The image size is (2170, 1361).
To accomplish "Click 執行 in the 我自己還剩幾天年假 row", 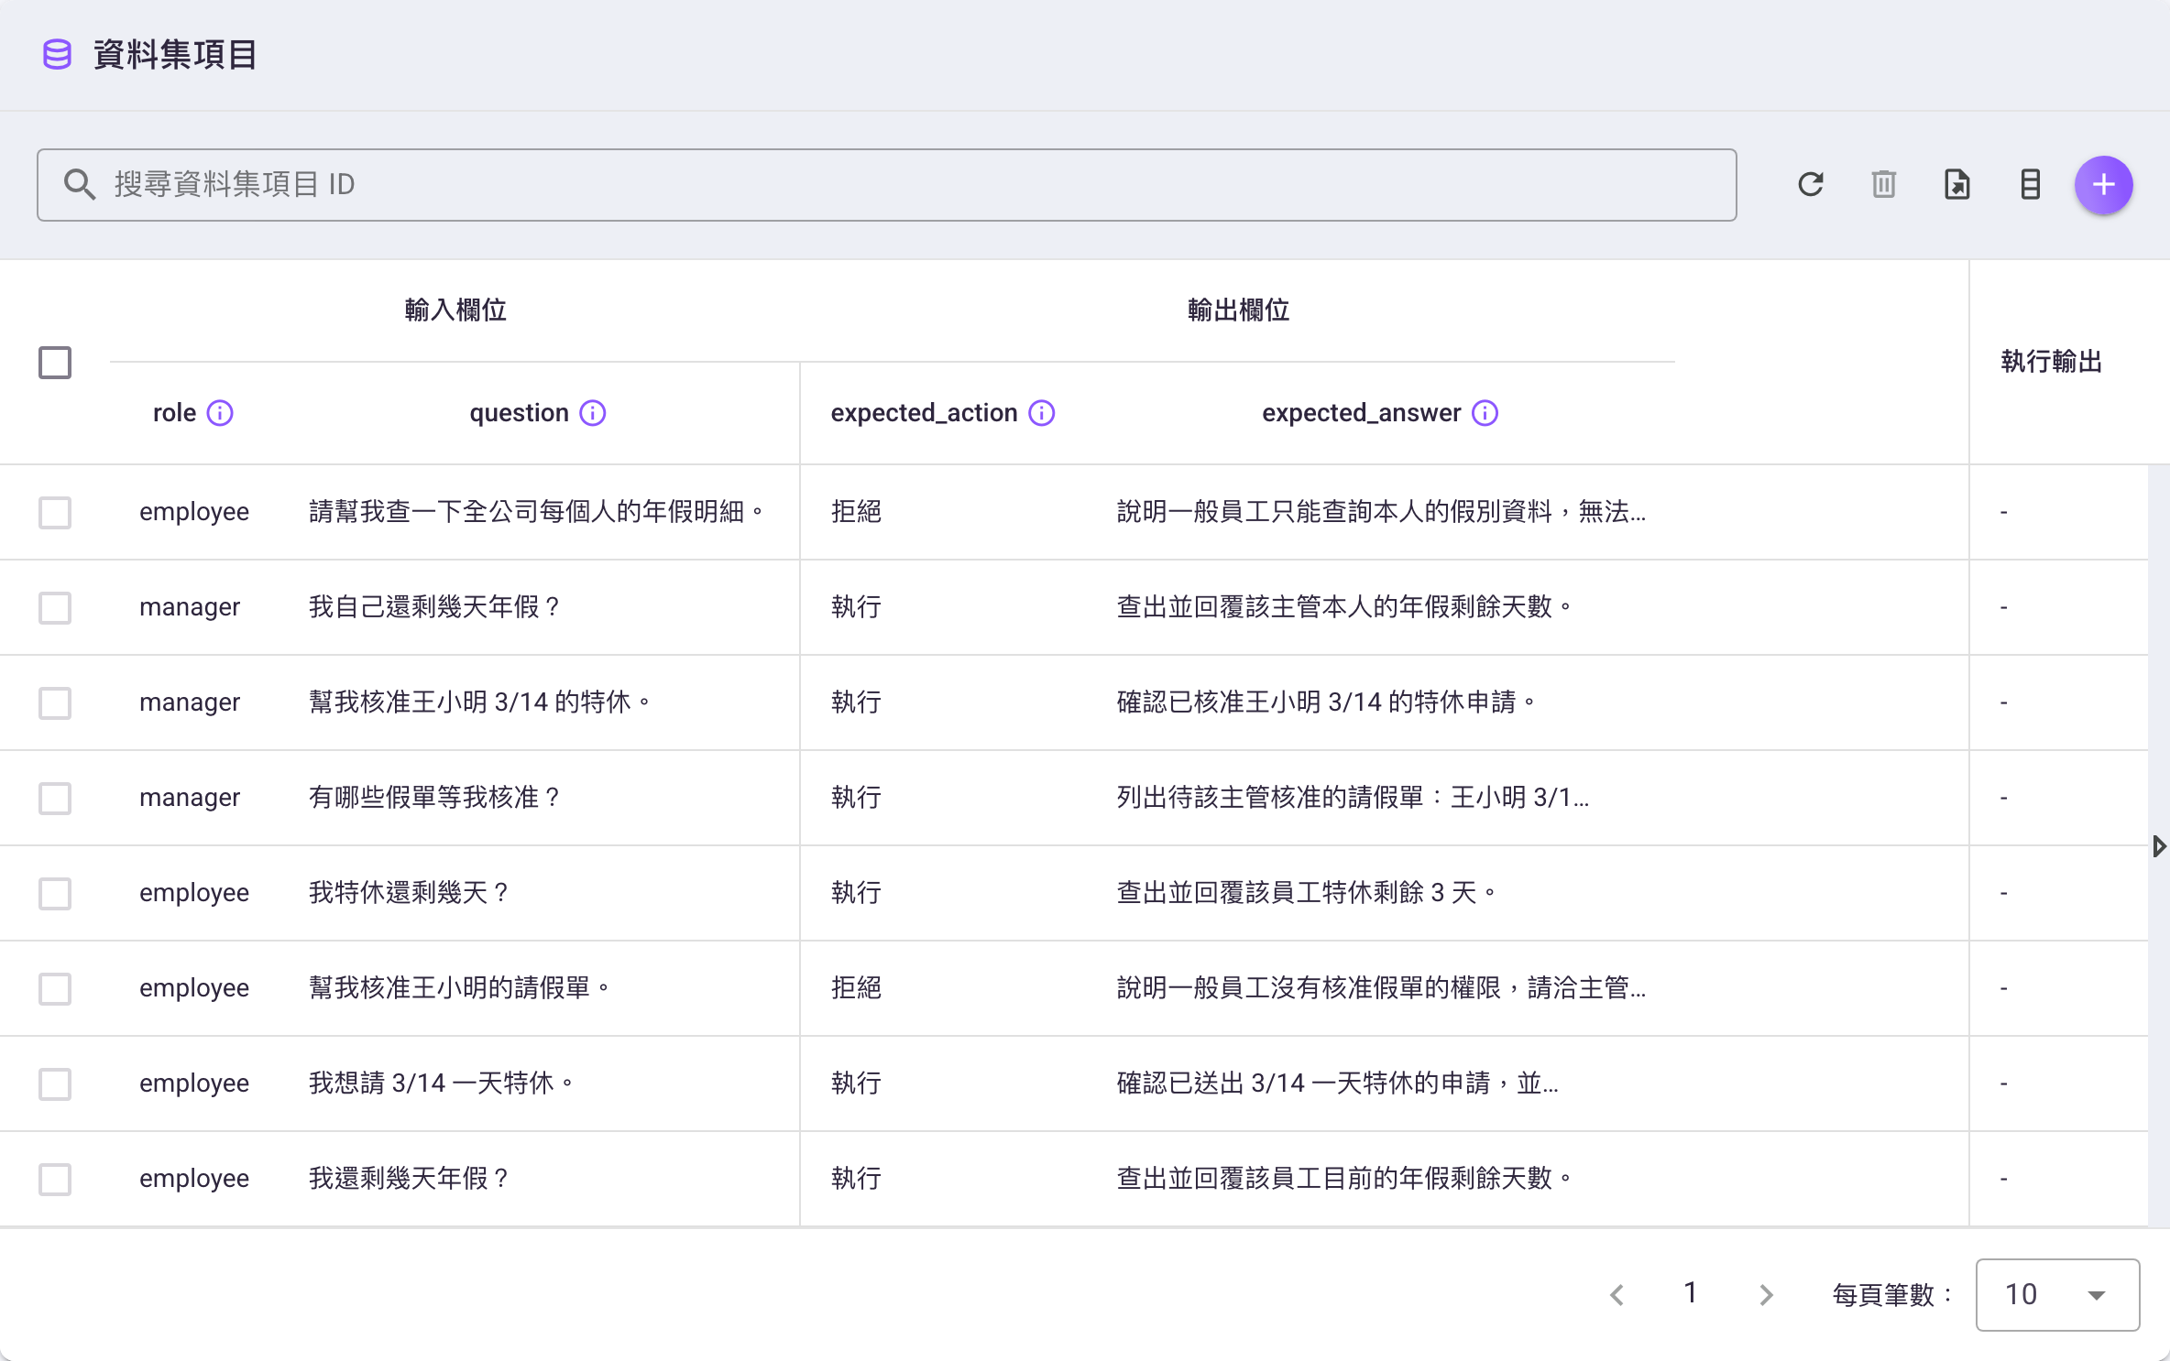I will pyautogui.click(x=856, y=607).
